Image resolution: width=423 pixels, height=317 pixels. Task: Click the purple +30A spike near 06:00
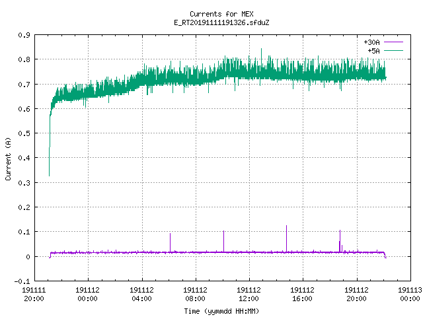tap(171, 242)
